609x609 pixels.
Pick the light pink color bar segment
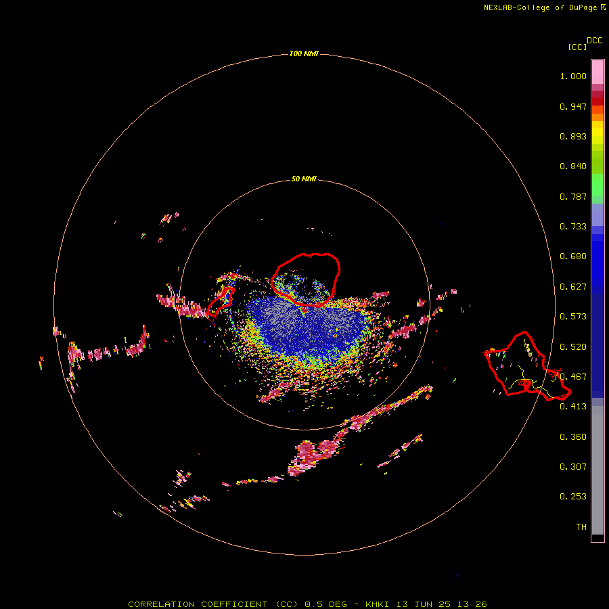pos(597,72)
